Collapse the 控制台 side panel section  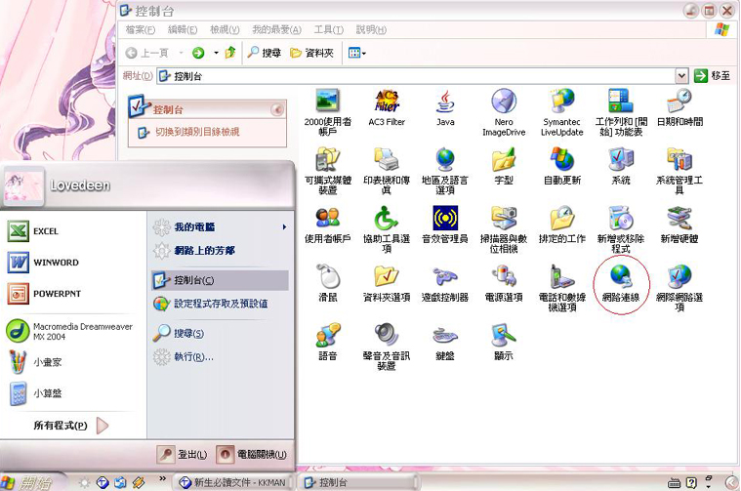[277, 110]
